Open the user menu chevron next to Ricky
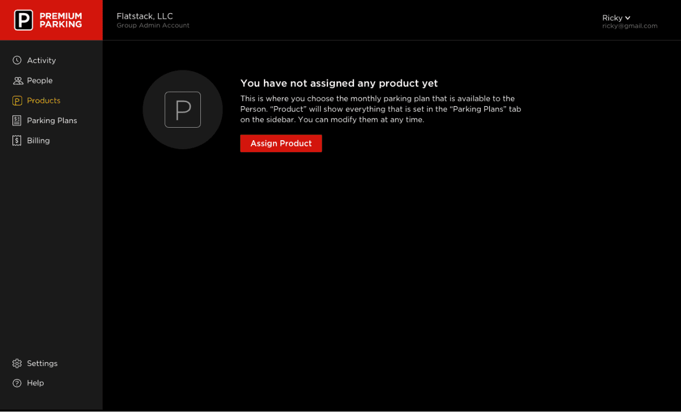The width and height of the screenshot is (681, 412). (x=628, y=18)
